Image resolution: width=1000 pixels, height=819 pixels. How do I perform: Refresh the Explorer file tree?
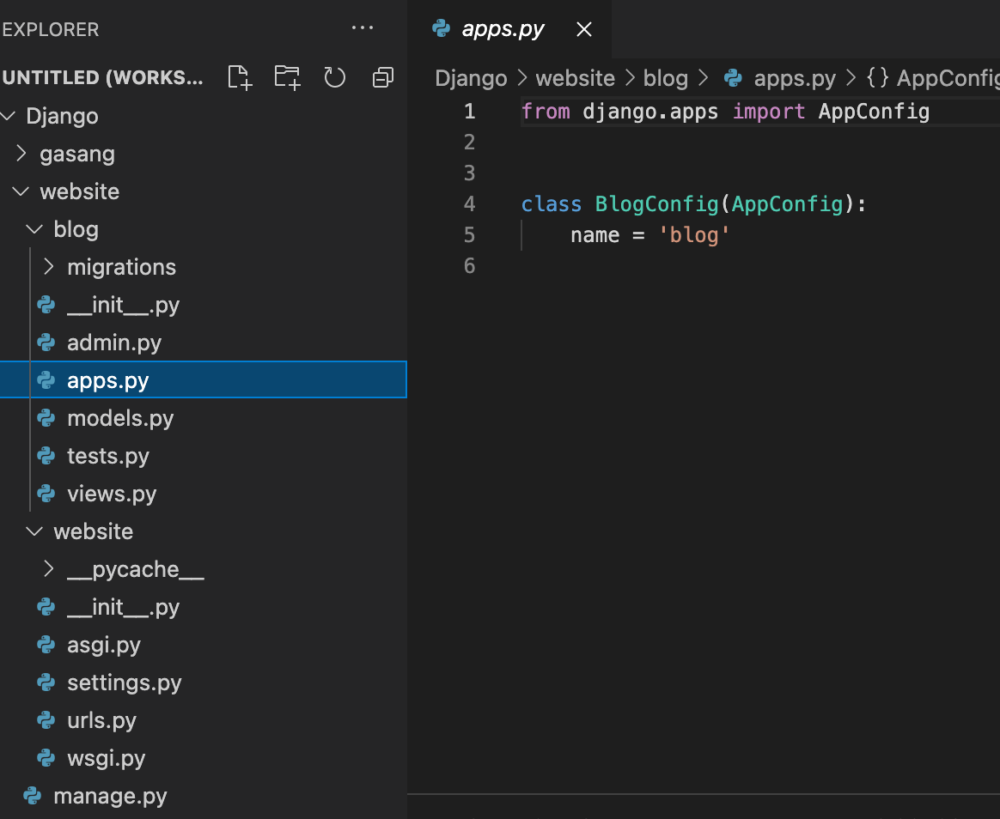[334, 78]
